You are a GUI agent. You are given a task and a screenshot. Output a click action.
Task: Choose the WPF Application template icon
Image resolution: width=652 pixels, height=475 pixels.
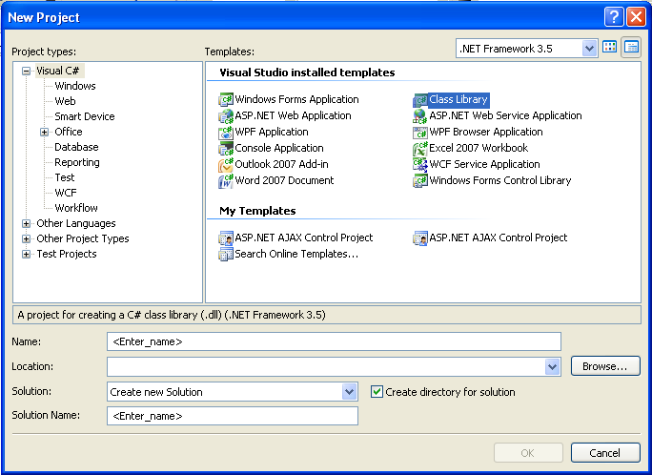(226, 133)
